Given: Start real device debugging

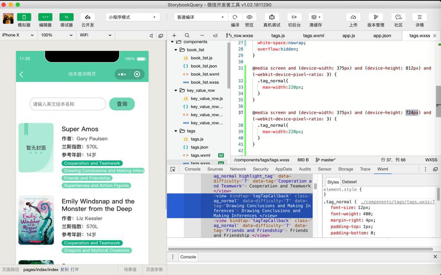Looking at the screenshot, I should click(x=271, y=17).
